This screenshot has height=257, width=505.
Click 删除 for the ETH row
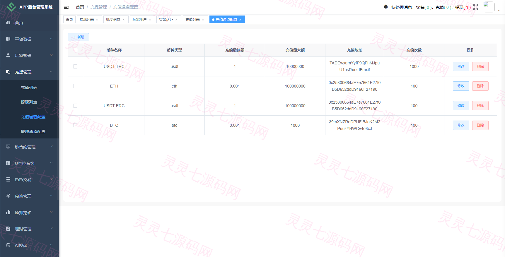[480, 86]
